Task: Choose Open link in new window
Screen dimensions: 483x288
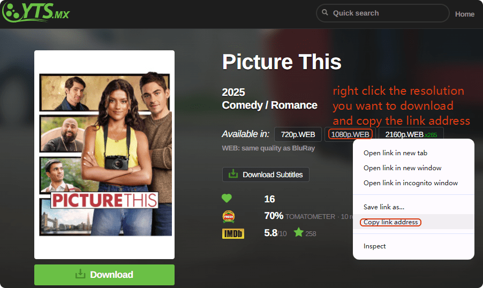Action: click(402, 168)
